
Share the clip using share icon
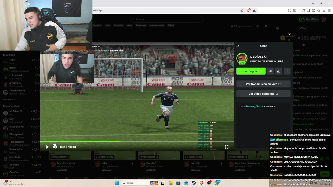coord(270,71)
